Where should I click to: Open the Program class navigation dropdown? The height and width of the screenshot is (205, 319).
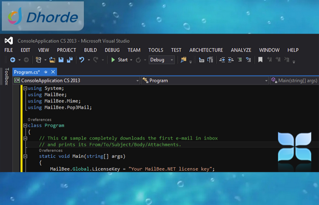tap(205, 81)
